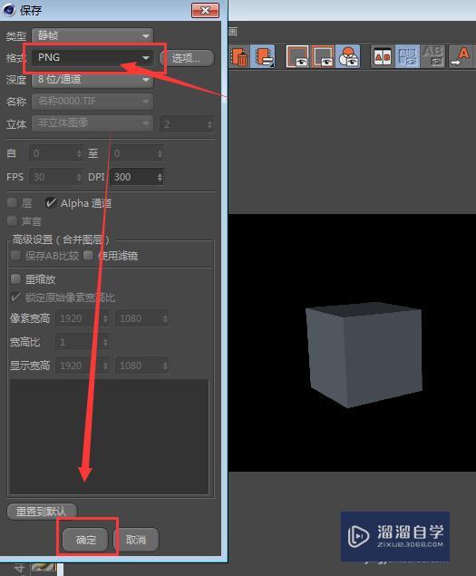Click the stereo count field showing 2

tap(187, 124)
